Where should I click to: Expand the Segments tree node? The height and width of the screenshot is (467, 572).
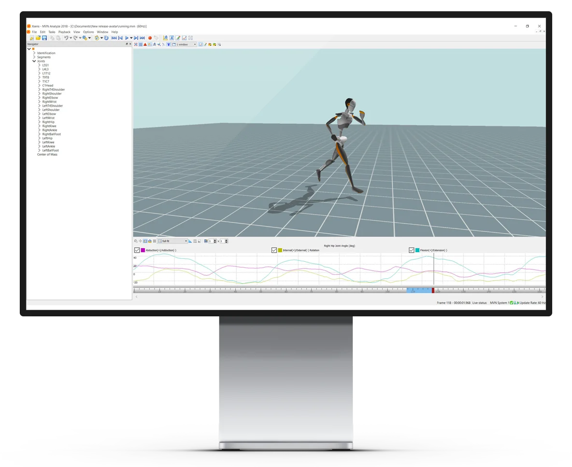click(34, 57)
